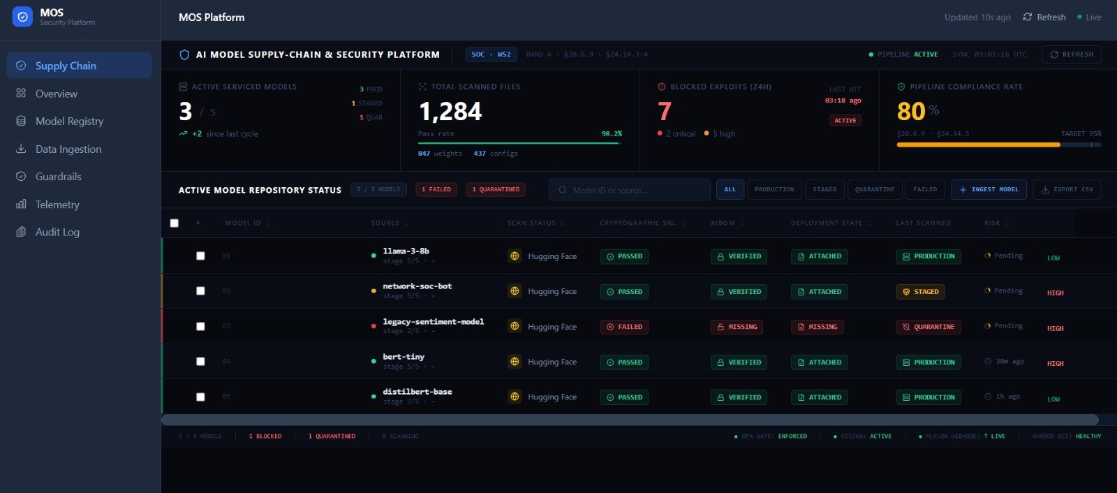Click the clock icon beside 30m ago
Screen dimensions: 1117x493
(988, 361)
